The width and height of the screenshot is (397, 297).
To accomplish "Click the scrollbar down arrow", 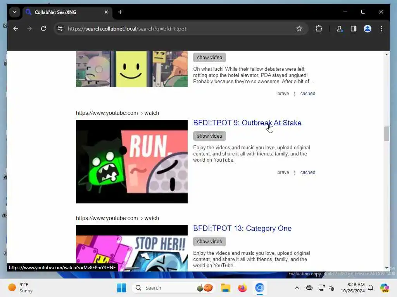I will coord(387,268).
